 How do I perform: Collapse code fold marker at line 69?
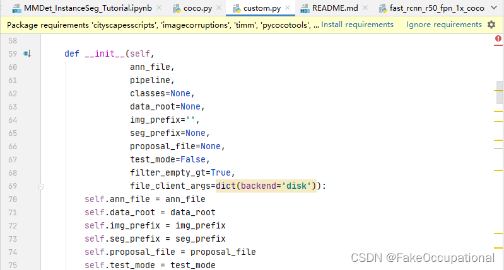coord(40,186)
